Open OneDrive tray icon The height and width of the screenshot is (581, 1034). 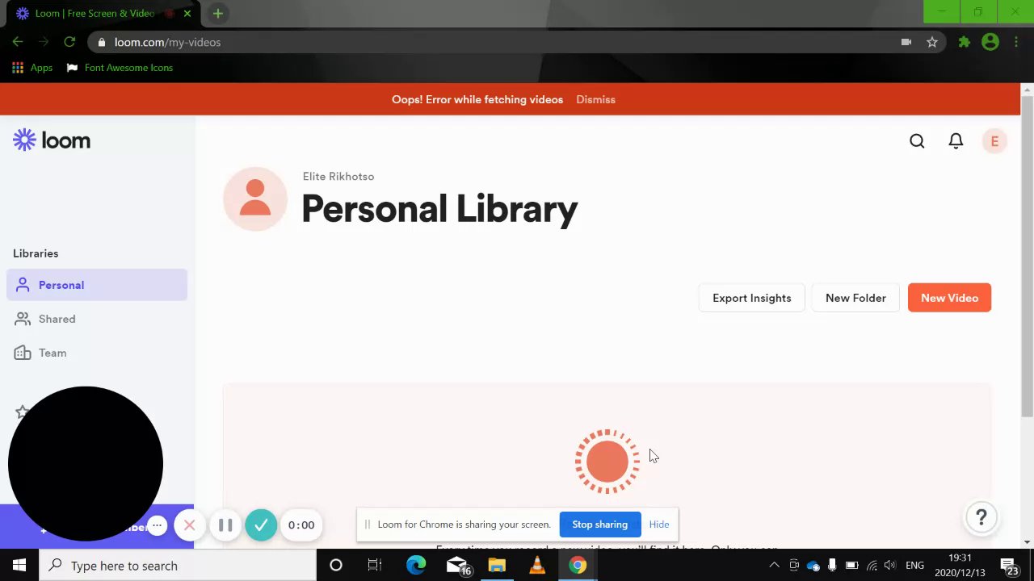(x=813, y=566)
